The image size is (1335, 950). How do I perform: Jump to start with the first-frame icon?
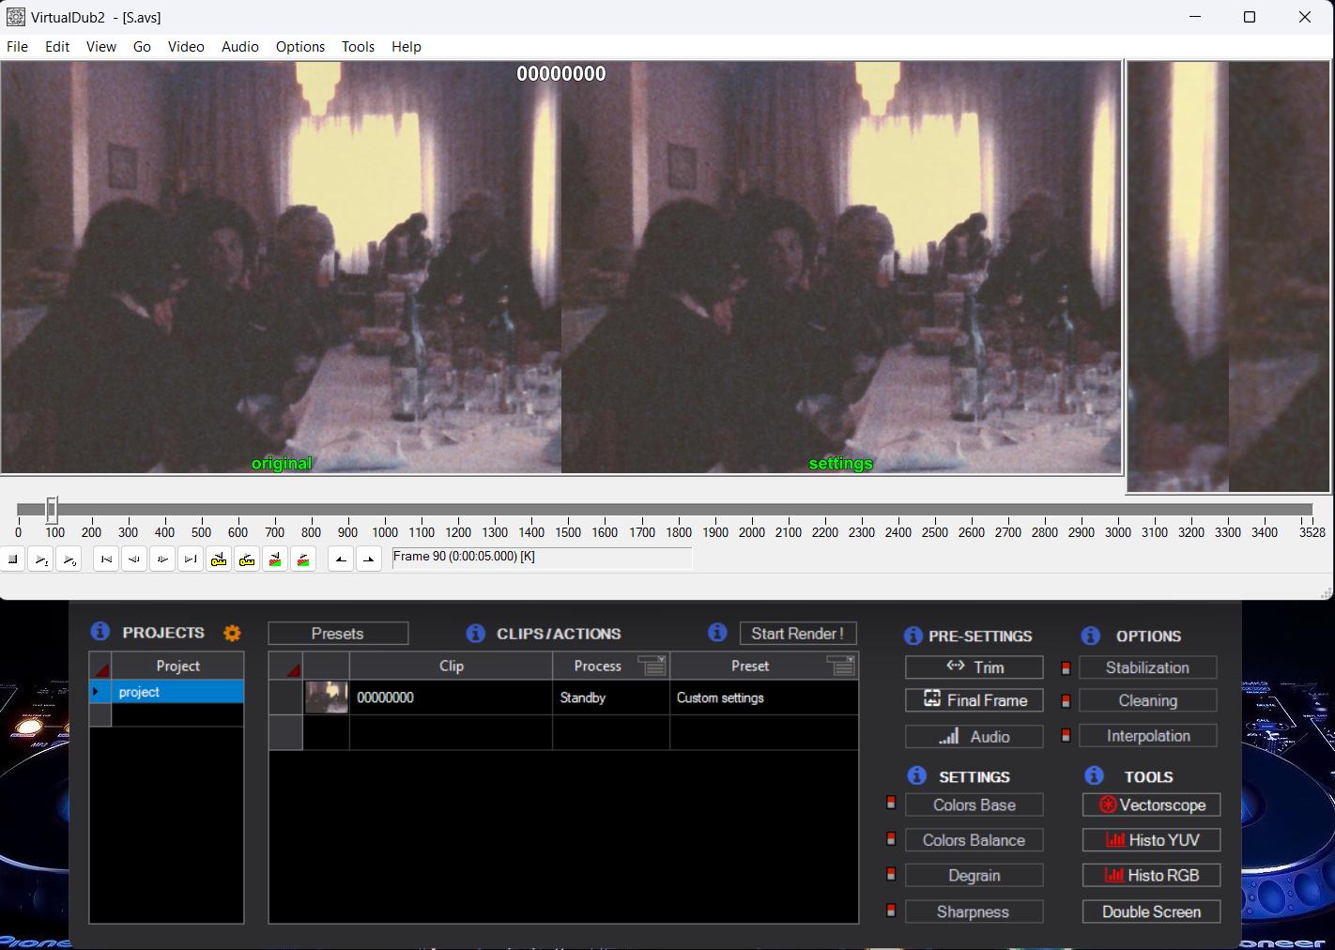(106, 559)
